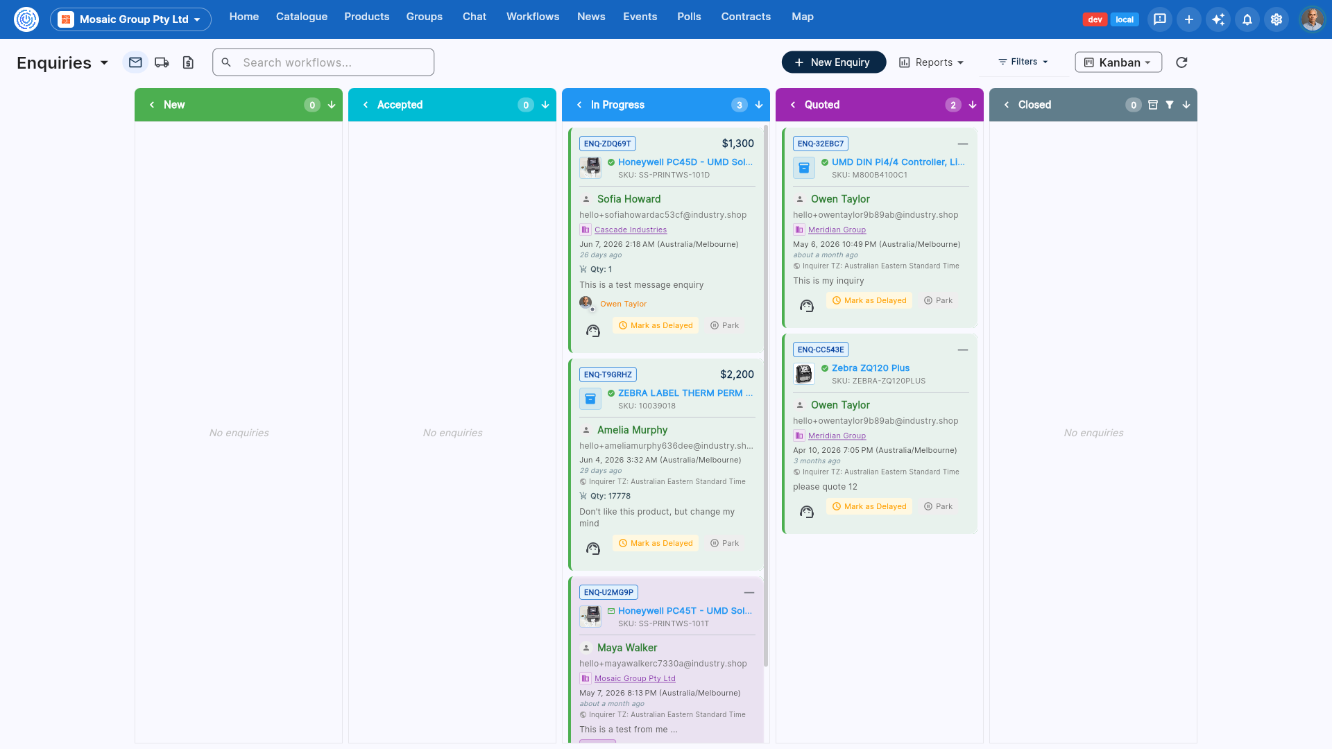1332x749 pixels.
Task: Collapse the Quoted column with its chevron
Action: (x=793, y=105)
